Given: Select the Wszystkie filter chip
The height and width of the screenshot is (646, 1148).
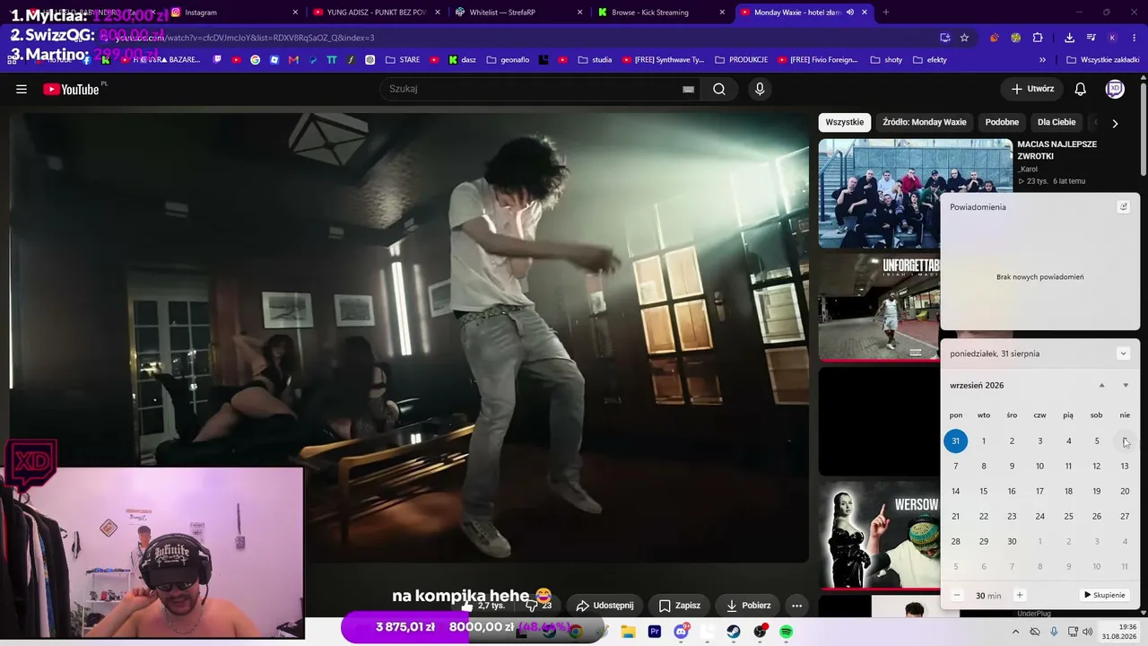Looking at the screenshot, I should 845,122.
